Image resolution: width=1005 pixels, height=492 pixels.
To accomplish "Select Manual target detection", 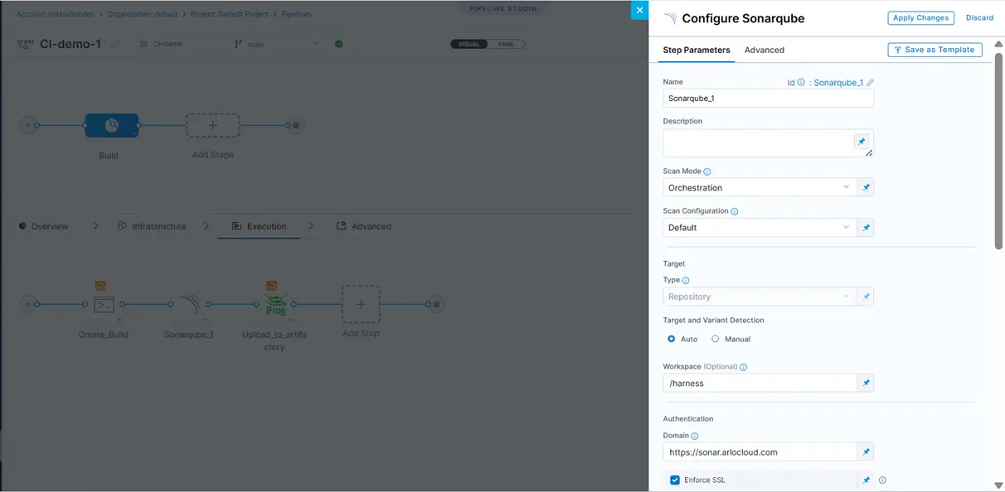I will coord(716,339).
